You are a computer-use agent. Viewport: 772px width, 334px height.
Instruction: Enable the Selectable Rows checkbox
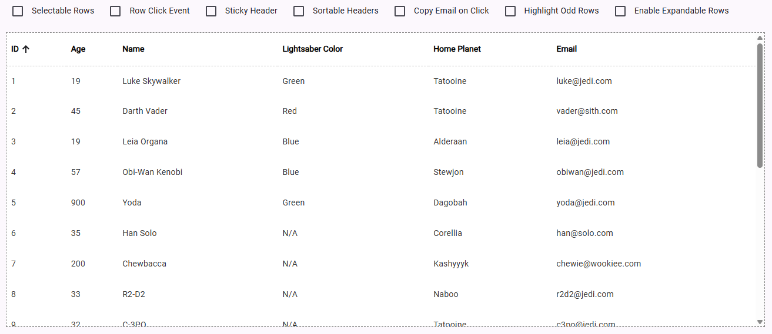coord(18,11)
